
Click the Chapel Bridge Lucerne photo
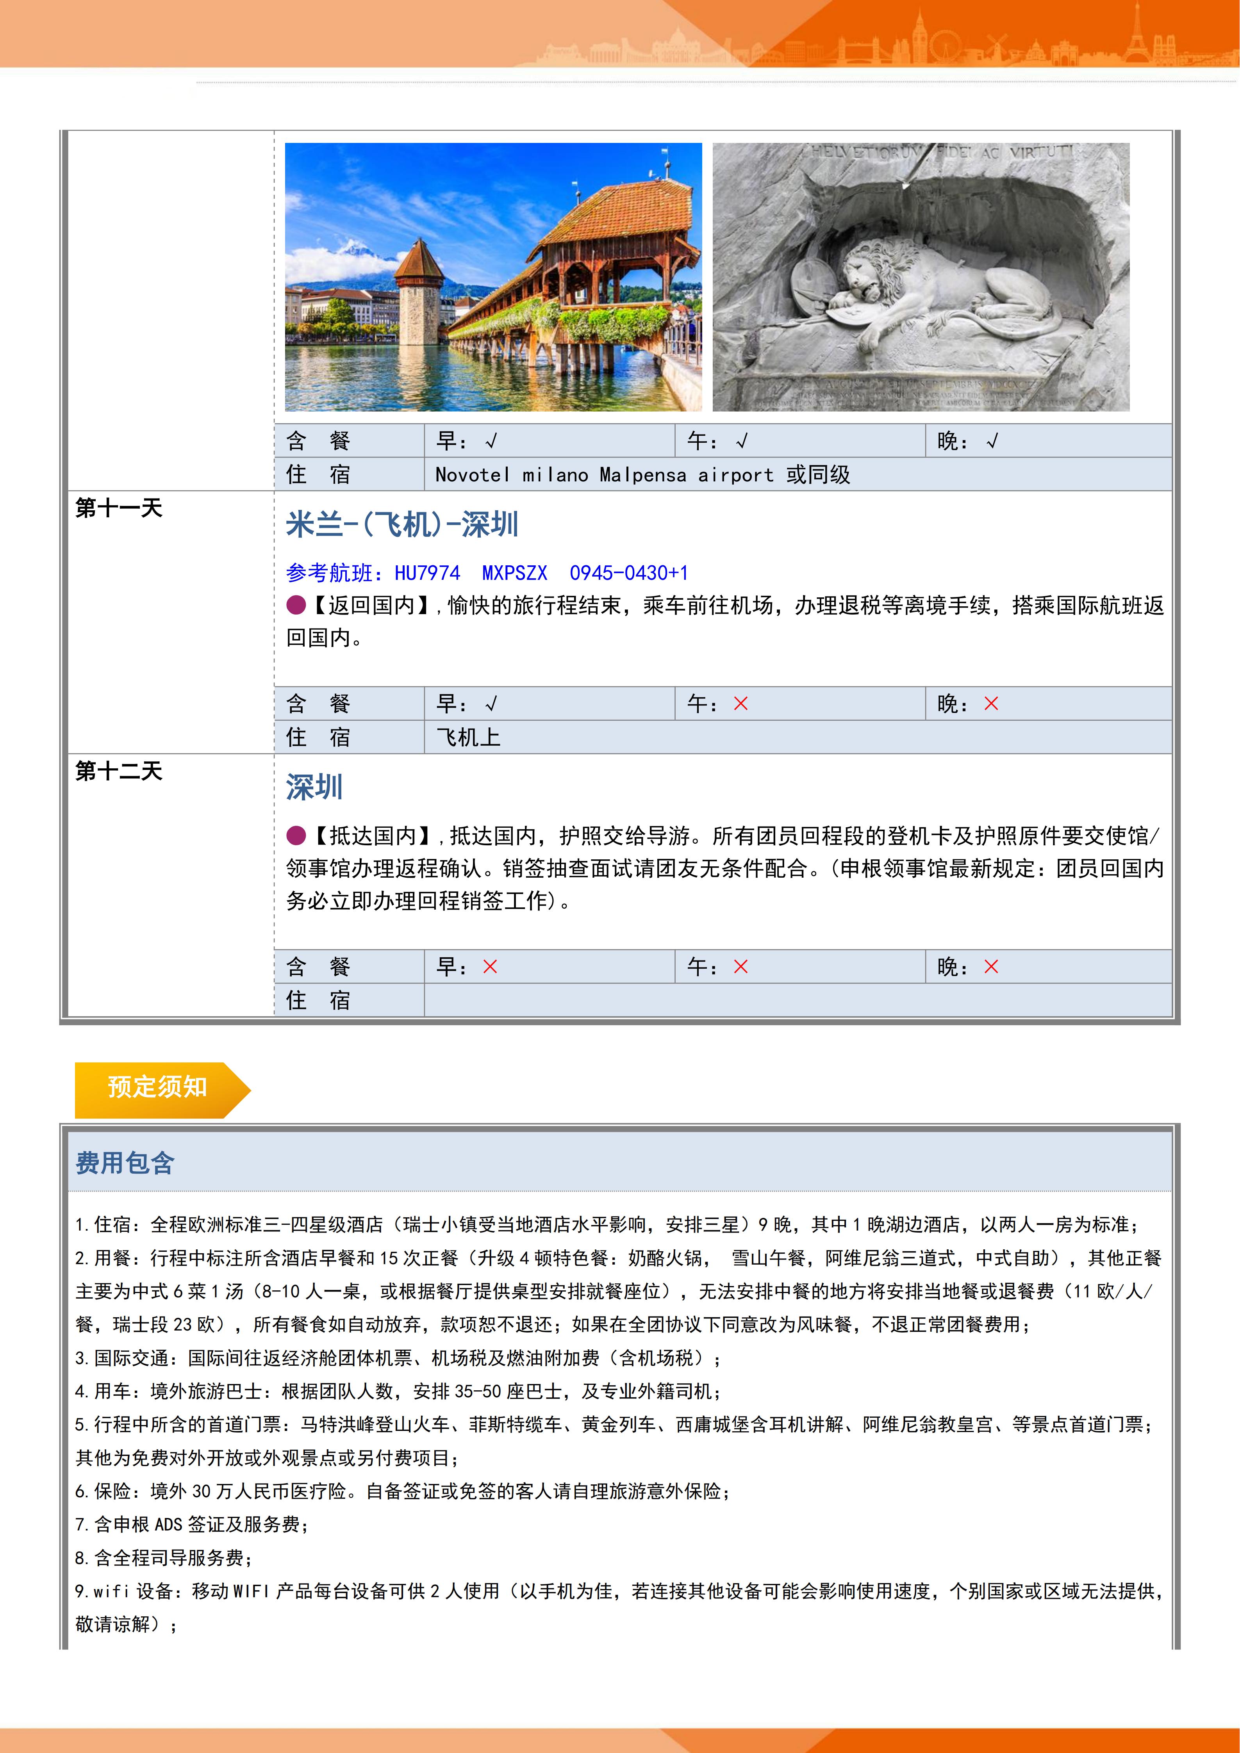(493, 276)
